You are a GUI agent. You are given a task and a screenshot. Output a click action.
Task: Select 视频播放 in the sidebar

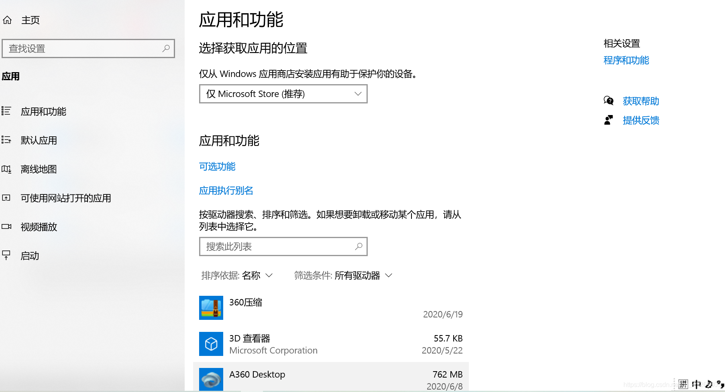39,227
